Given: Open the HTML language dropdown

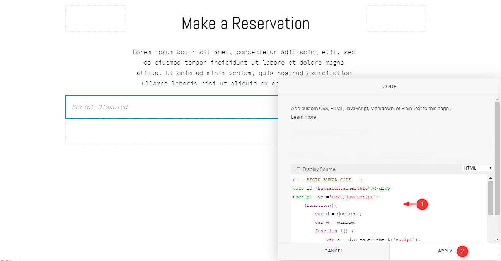Looking at the screenshot, I should click(477, 168).
